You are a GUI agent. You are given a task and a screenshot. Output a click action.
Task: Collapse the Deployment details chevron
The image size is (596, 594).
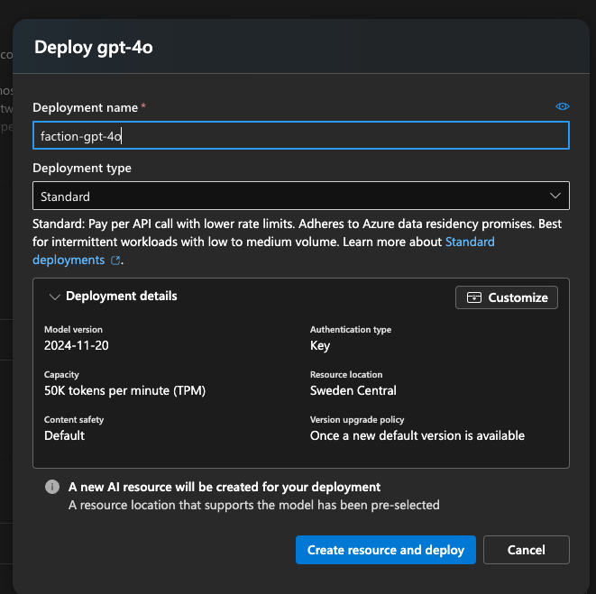coord(54,297)
